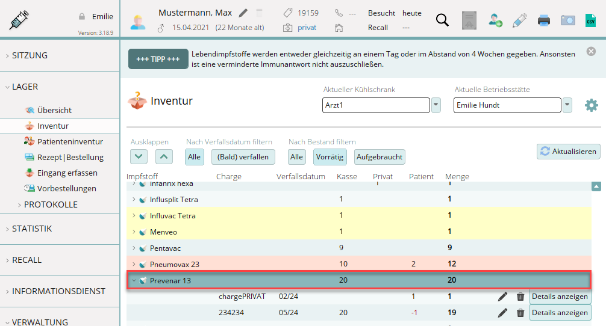Expand the Influsplit Tetra row

pos(134,199)
